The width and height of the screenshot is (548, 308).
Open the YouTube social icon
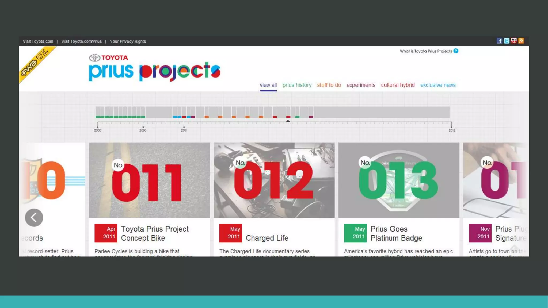click(514, 41)
